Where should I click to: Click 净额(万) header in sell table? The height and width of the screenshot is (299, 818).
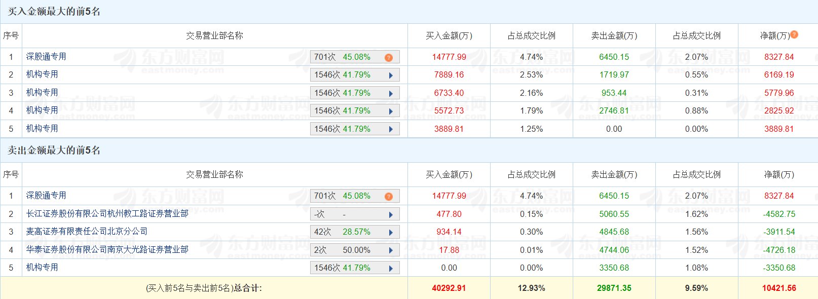tap(779, 174)
